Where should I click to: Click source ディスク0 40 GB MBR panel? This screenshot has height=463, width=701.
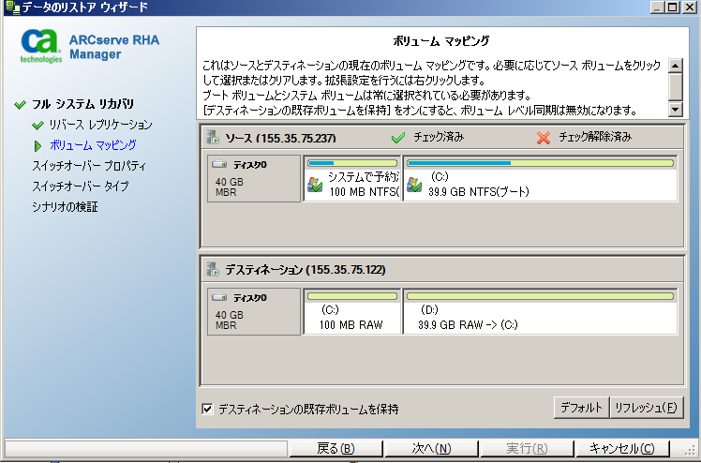[254, 178]
